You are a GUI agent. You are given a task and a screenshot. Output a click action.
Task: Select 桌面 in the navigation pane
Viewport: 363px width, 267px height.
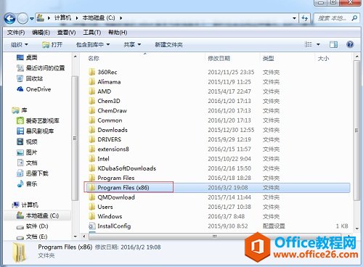click(27, 57)
